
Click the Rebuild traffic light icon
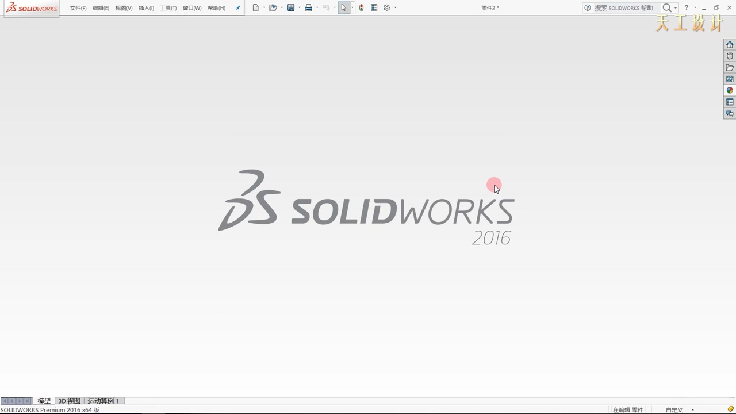361,8
